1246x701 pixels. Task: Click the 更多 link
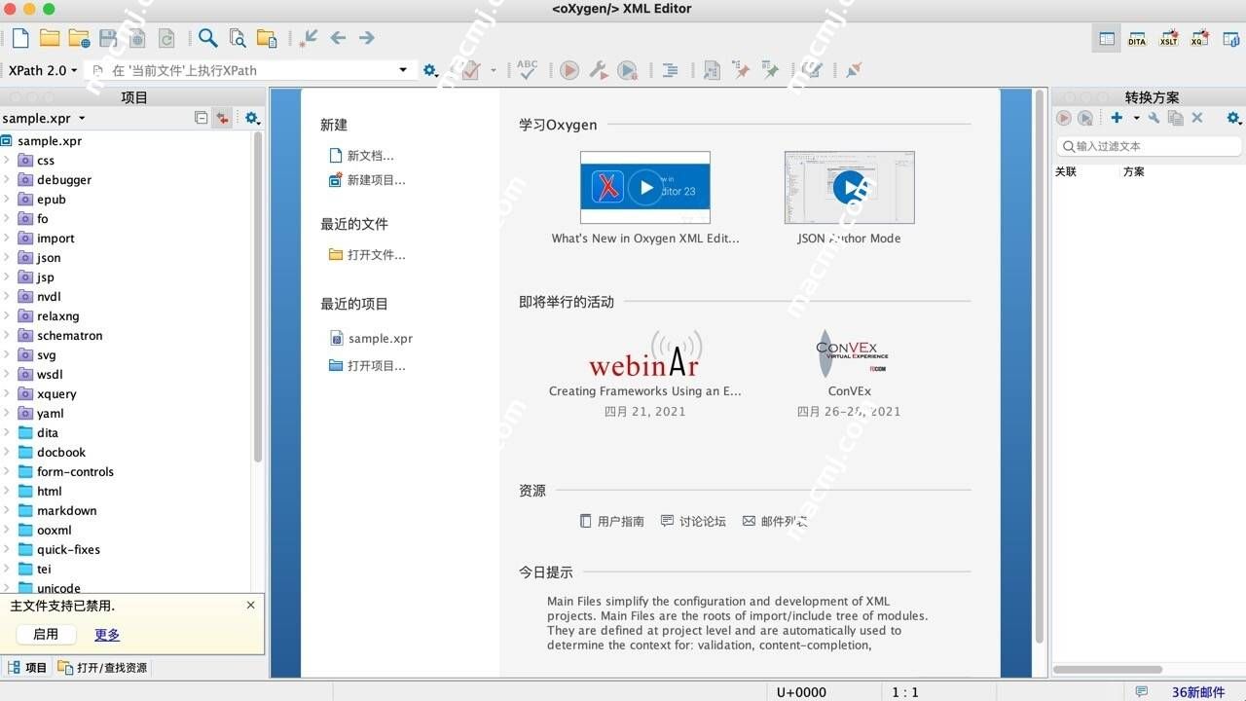tap(107, 635)
